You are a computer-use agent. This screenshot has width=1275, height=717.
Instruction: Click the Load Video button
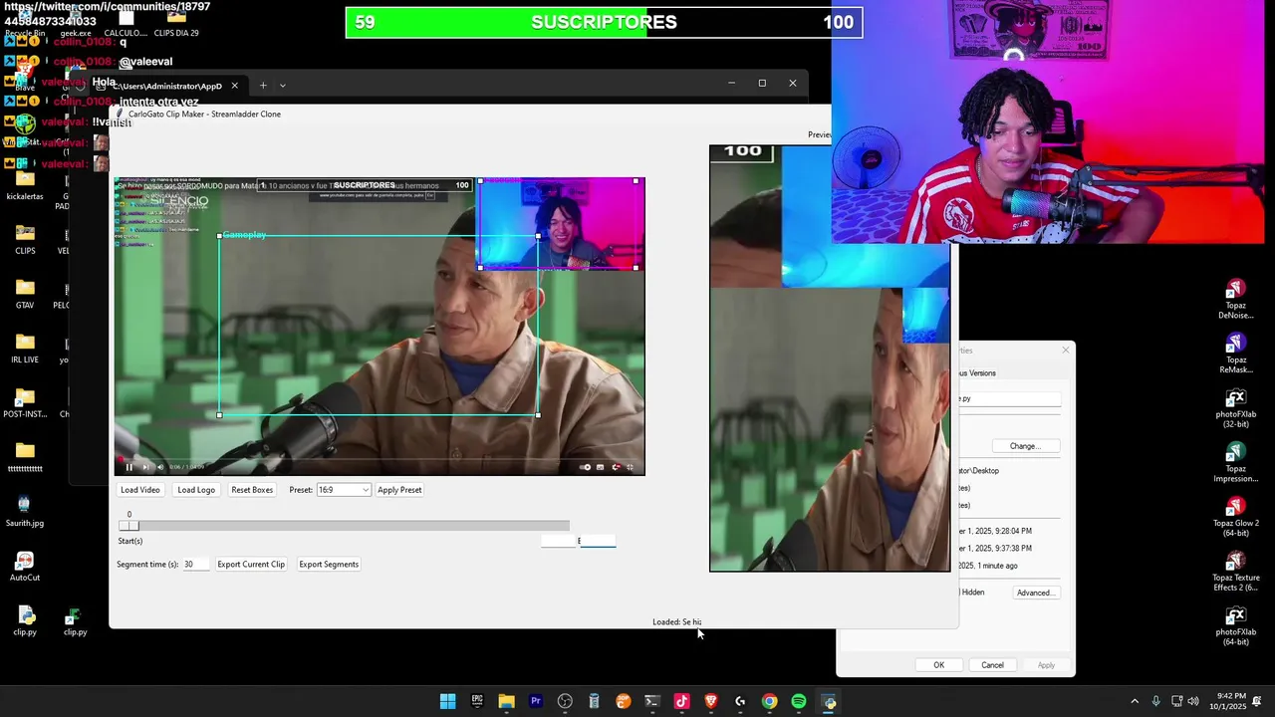pos(140,490)
